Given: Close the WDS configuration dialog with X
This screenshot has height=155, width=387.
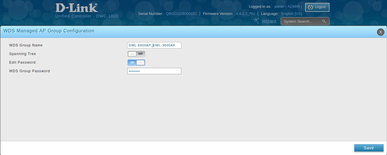Looking at the screenshot, I should pos(380,32).
